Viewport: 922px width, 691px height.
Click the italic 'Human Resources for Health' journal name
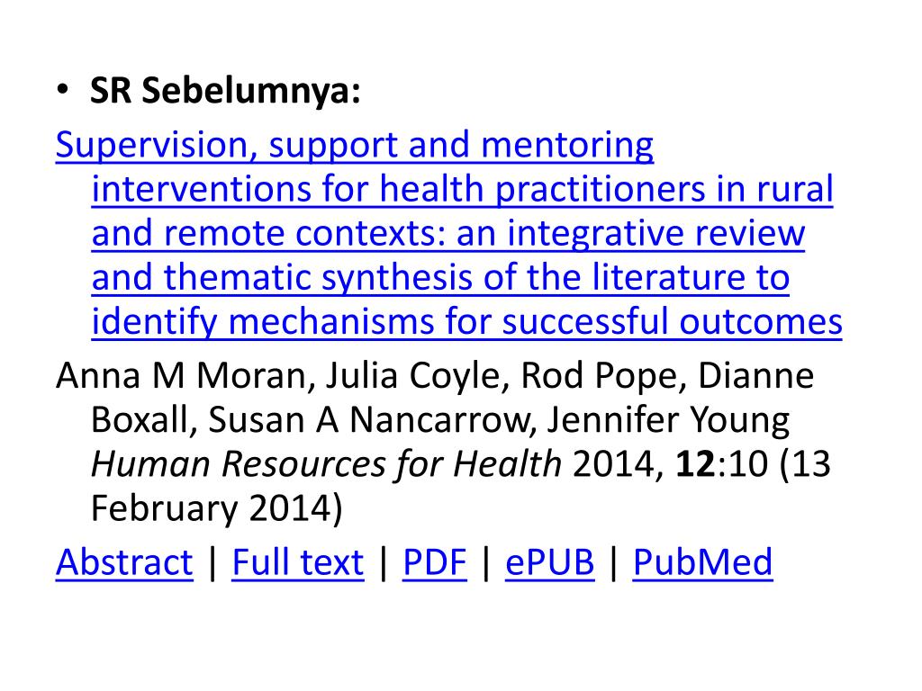[327, 464]
